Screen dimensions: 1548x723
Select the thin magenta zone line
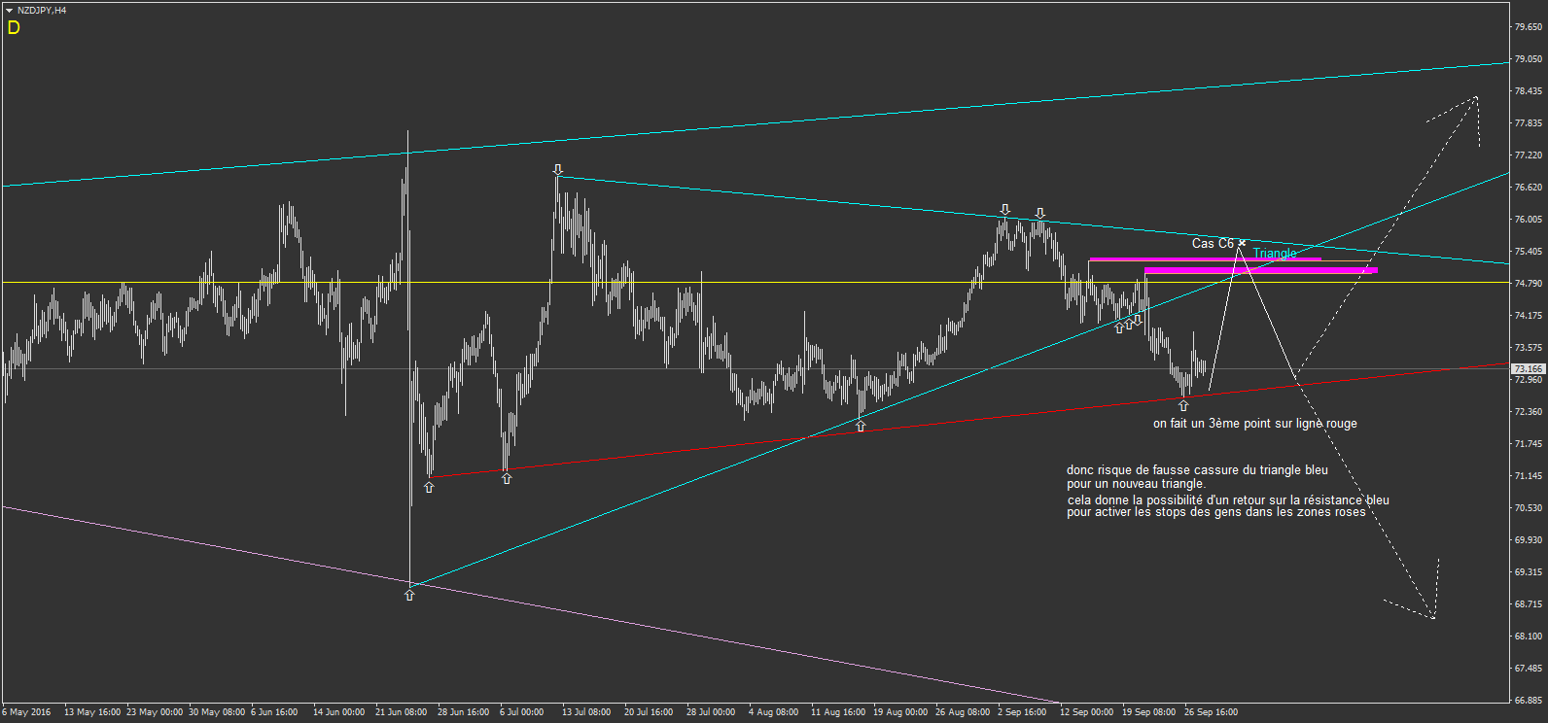(x=1205, y=259)
